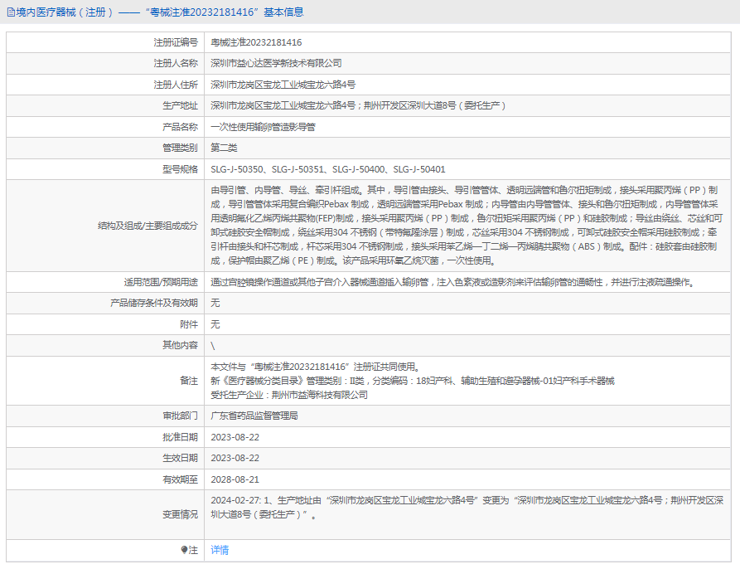The width and height of the screenshot is (740, 569).
Task: Select approval department 广东省药品监督管理局
Action: (254, 416)
